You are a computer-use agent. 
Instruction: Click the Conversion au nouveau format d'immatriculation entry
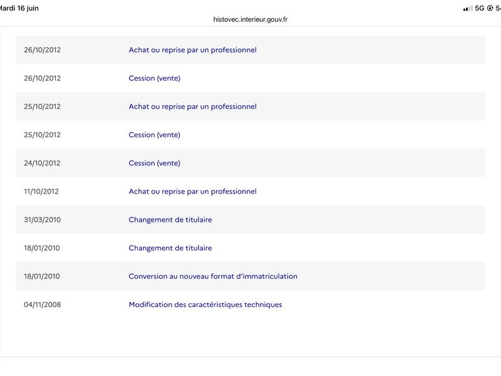coord(213,276)
